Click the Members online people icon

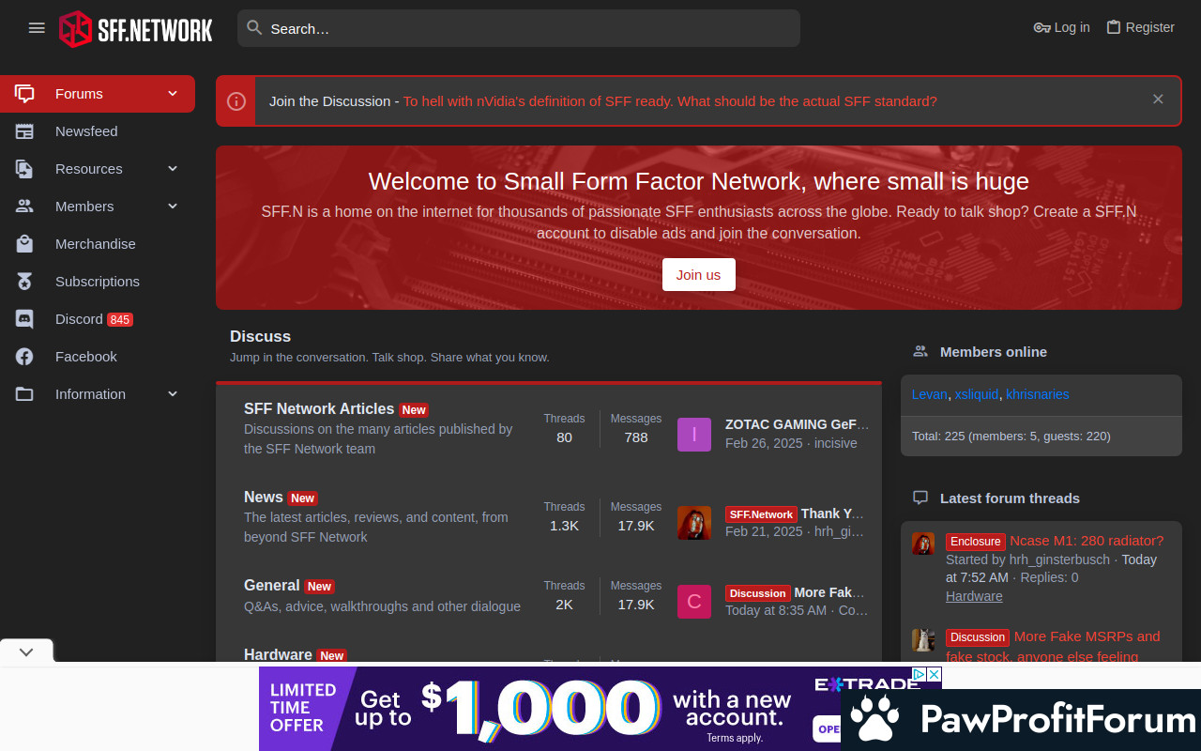pyautogui.click(x=920, y=351)
